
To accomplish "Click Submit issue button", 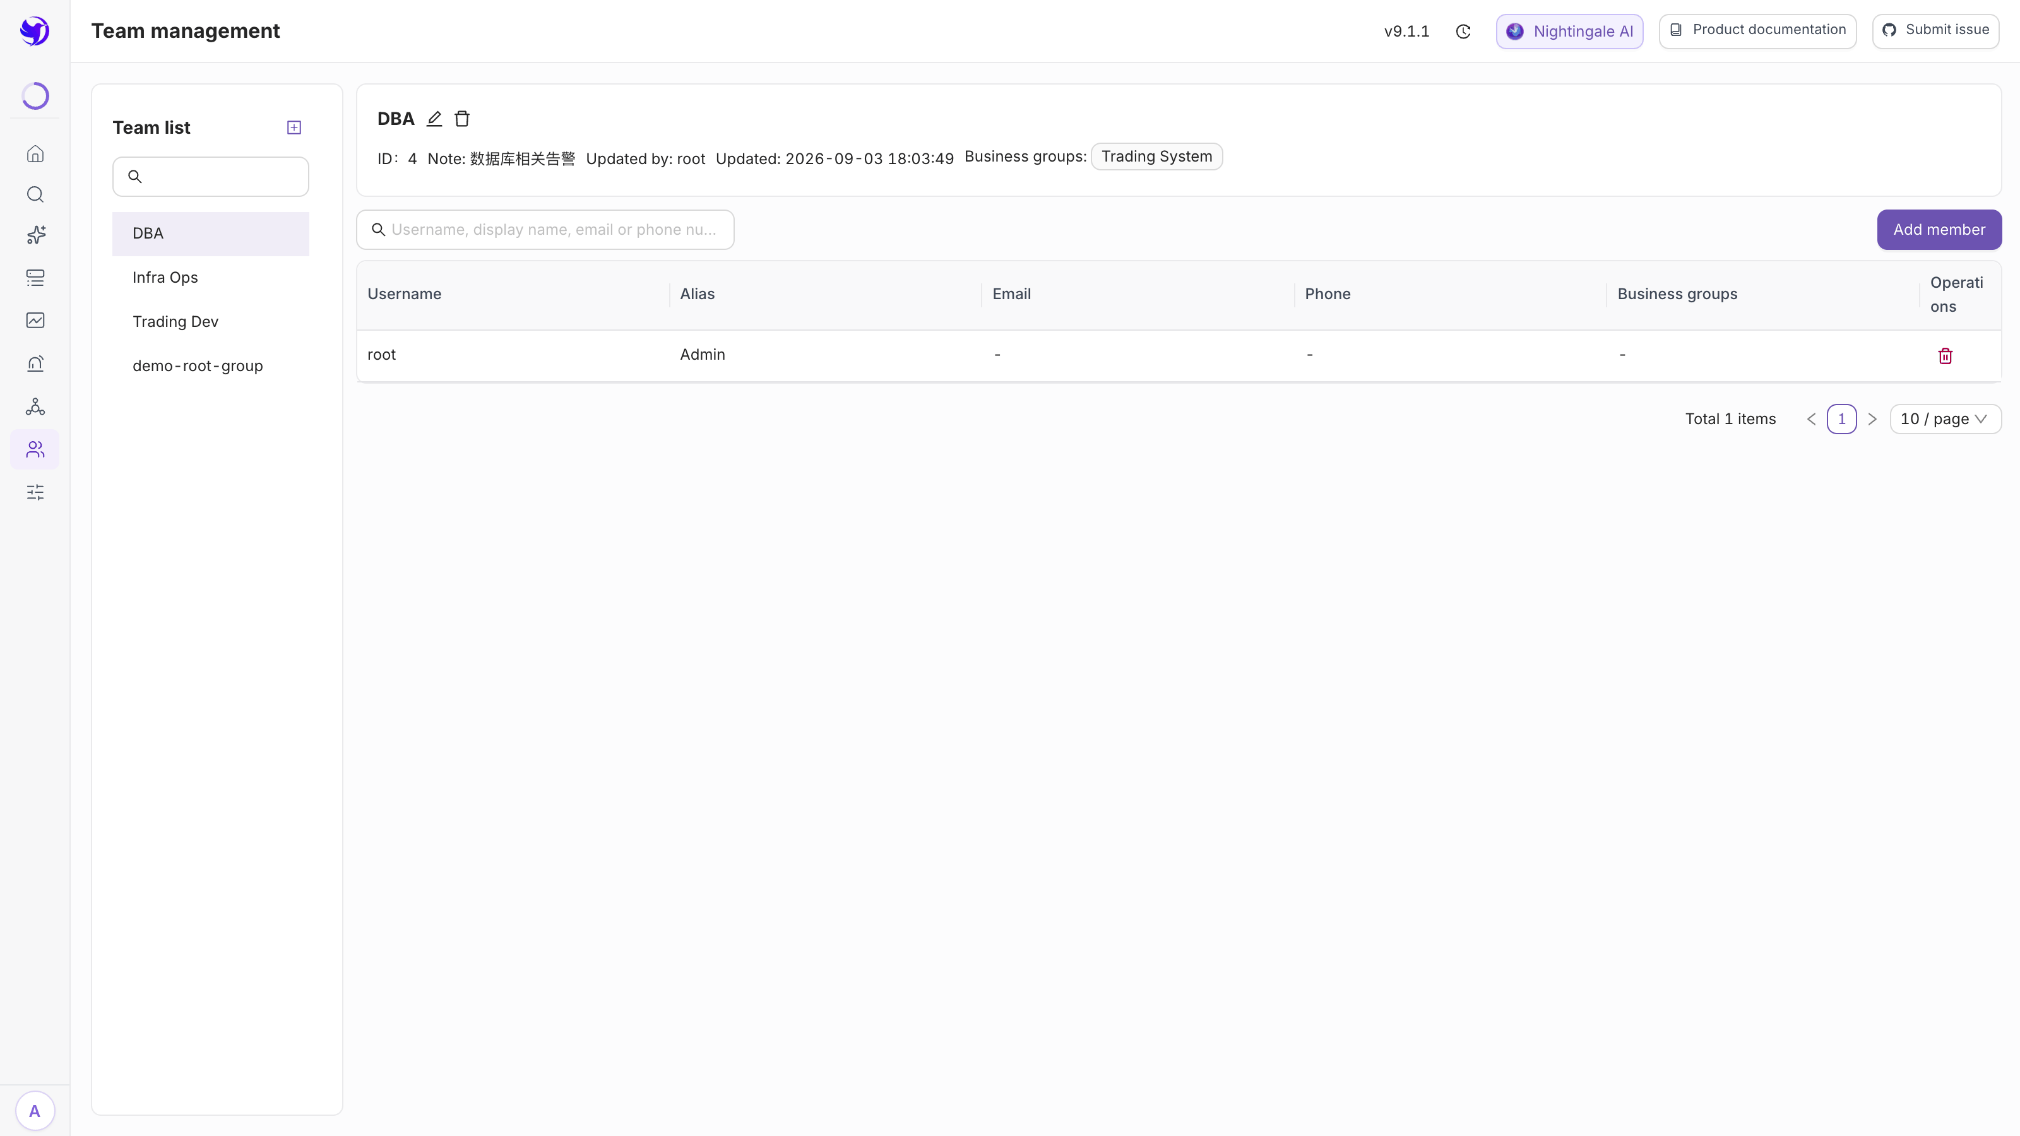I will point(1935,30).
